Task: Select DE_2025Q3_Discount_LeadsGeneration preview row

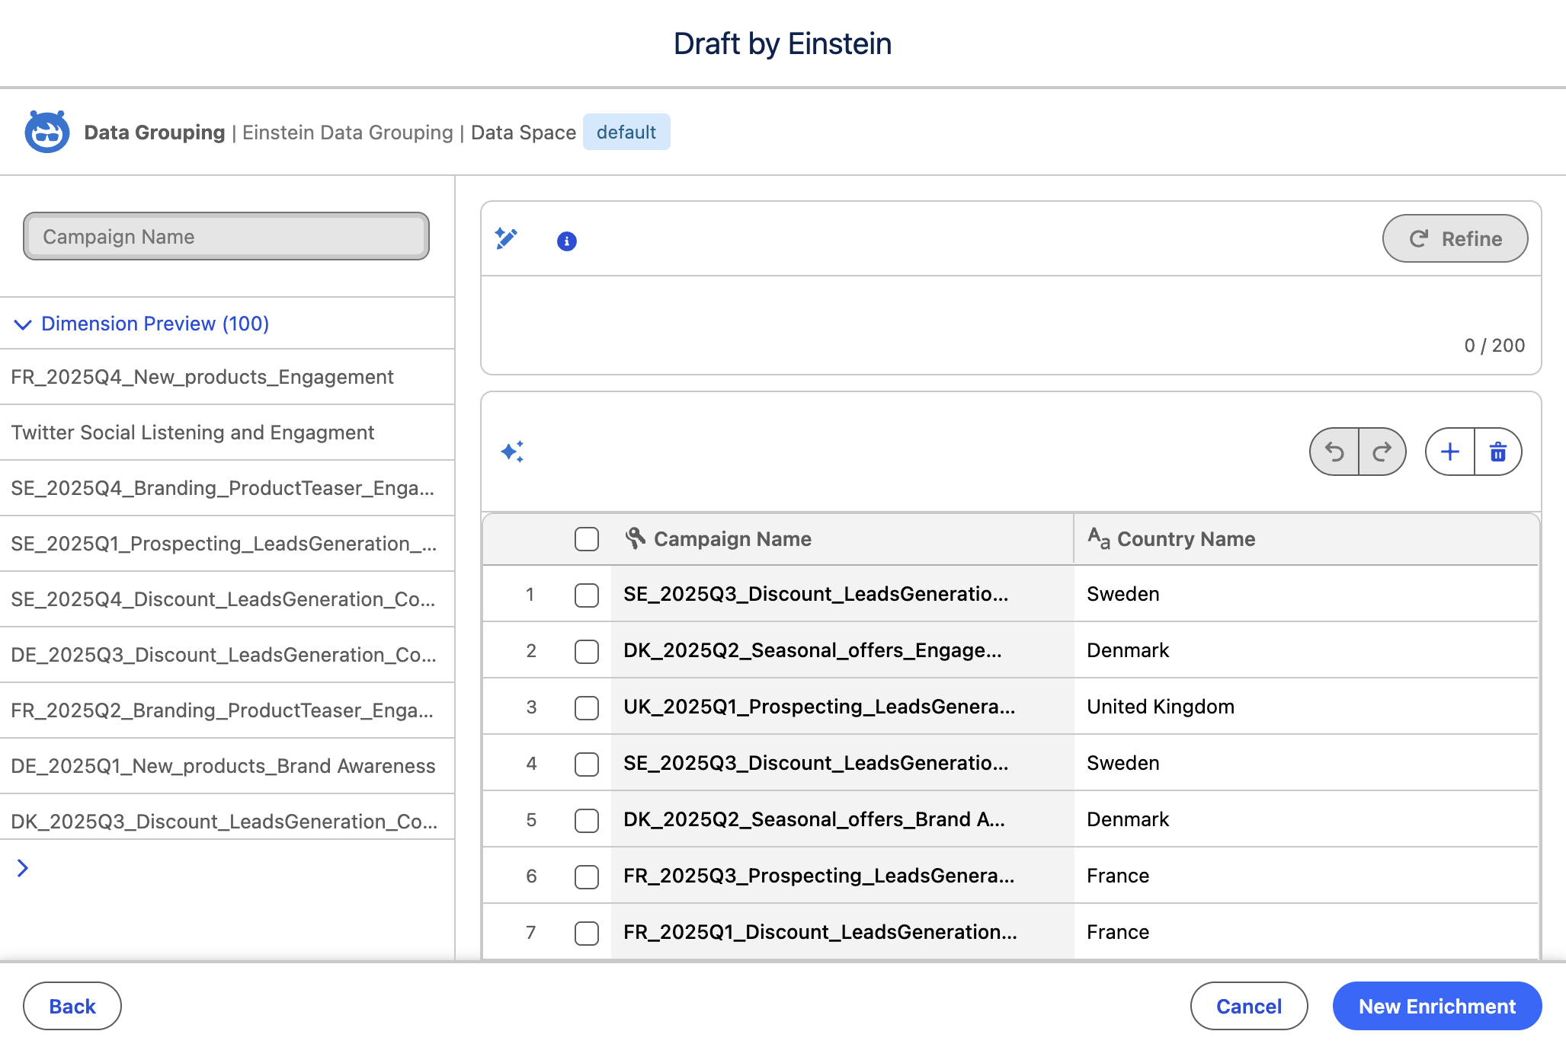Action: click(x=227, y=655)
